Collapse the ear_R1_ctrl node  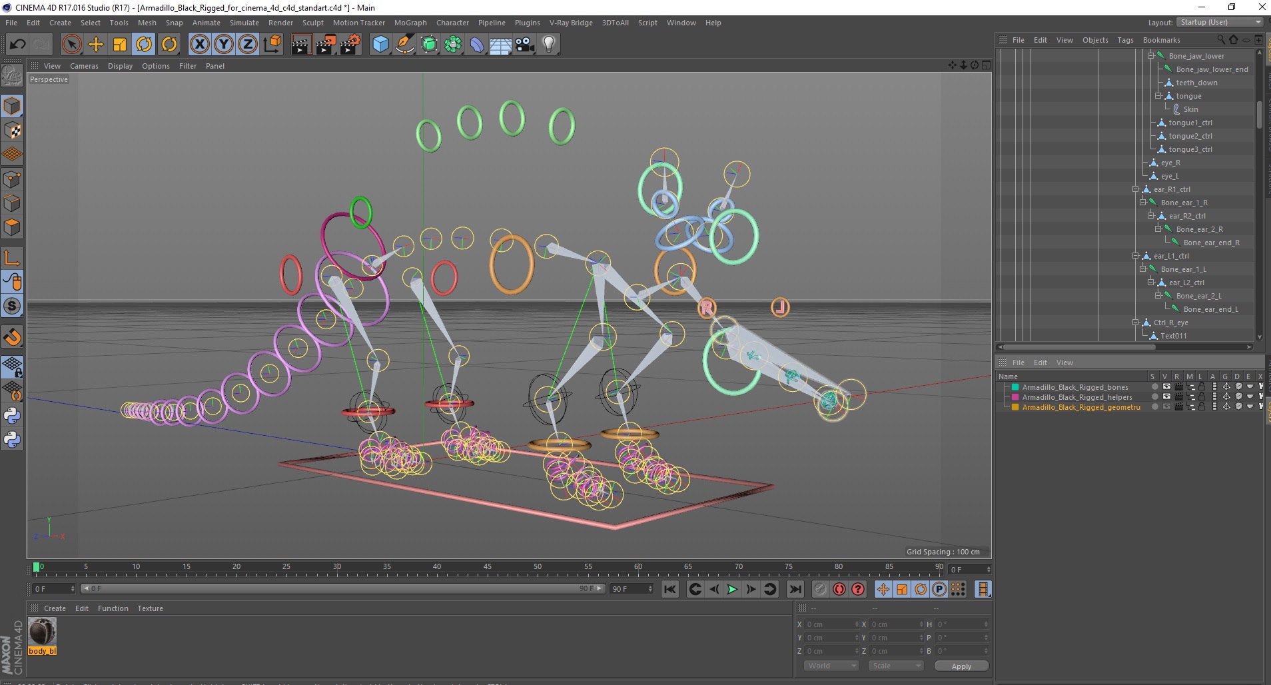point(1136,189)
